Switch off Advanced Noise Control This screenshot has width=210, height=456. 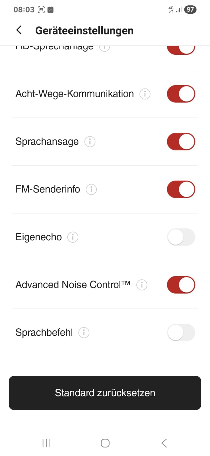pos(181,285)
